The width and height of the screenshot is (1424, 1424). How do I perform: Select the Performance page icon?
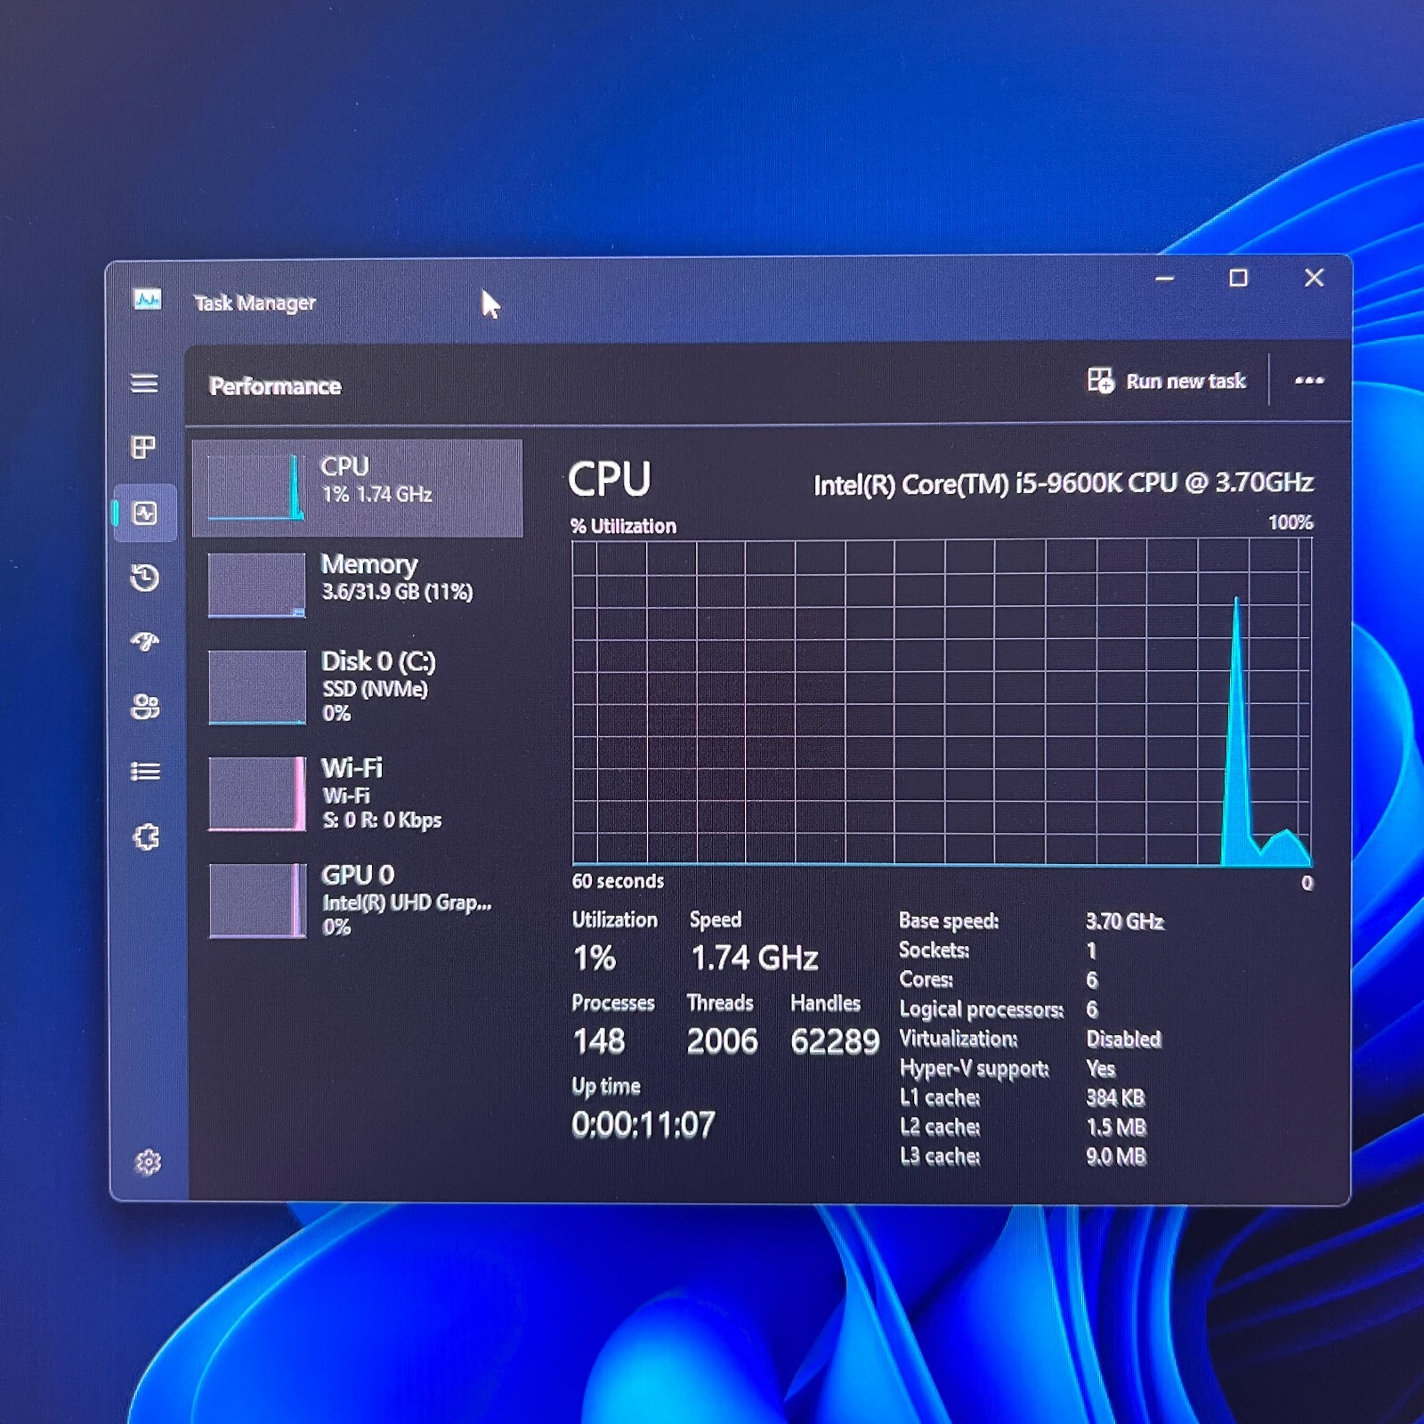(145, 514)
